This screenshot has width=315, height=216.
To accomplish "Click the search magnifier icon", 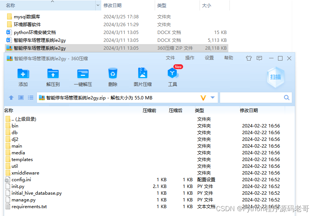I will click(287, 97).
